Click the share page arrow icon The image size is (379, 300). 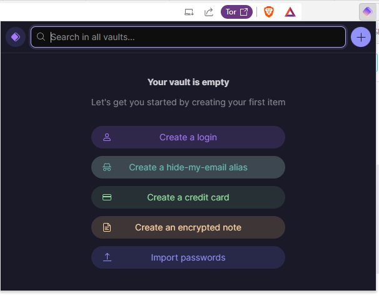[209, 12]
